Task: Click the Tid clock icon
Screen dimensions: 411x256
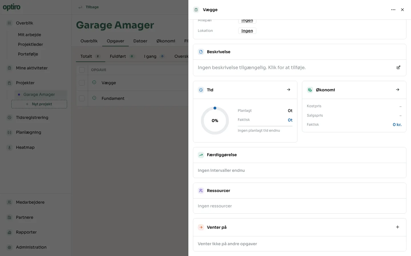Action: 201,90
